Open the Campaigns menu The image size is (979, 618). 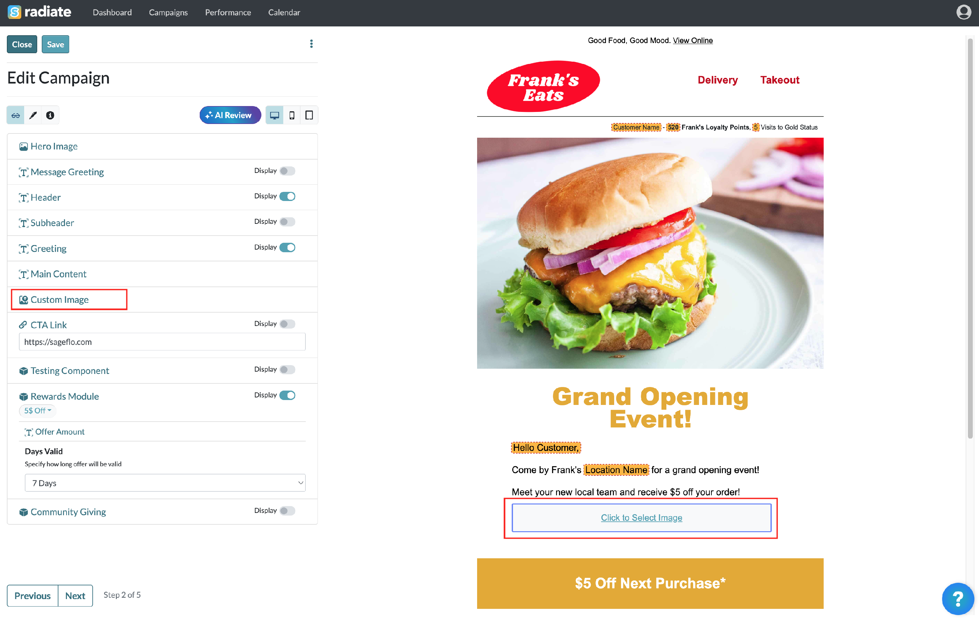168,13
